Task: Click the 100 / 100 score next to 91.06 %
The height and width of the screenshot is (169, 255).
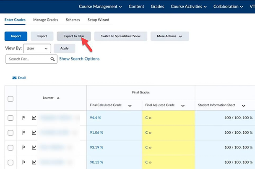Action: point(238,133)
